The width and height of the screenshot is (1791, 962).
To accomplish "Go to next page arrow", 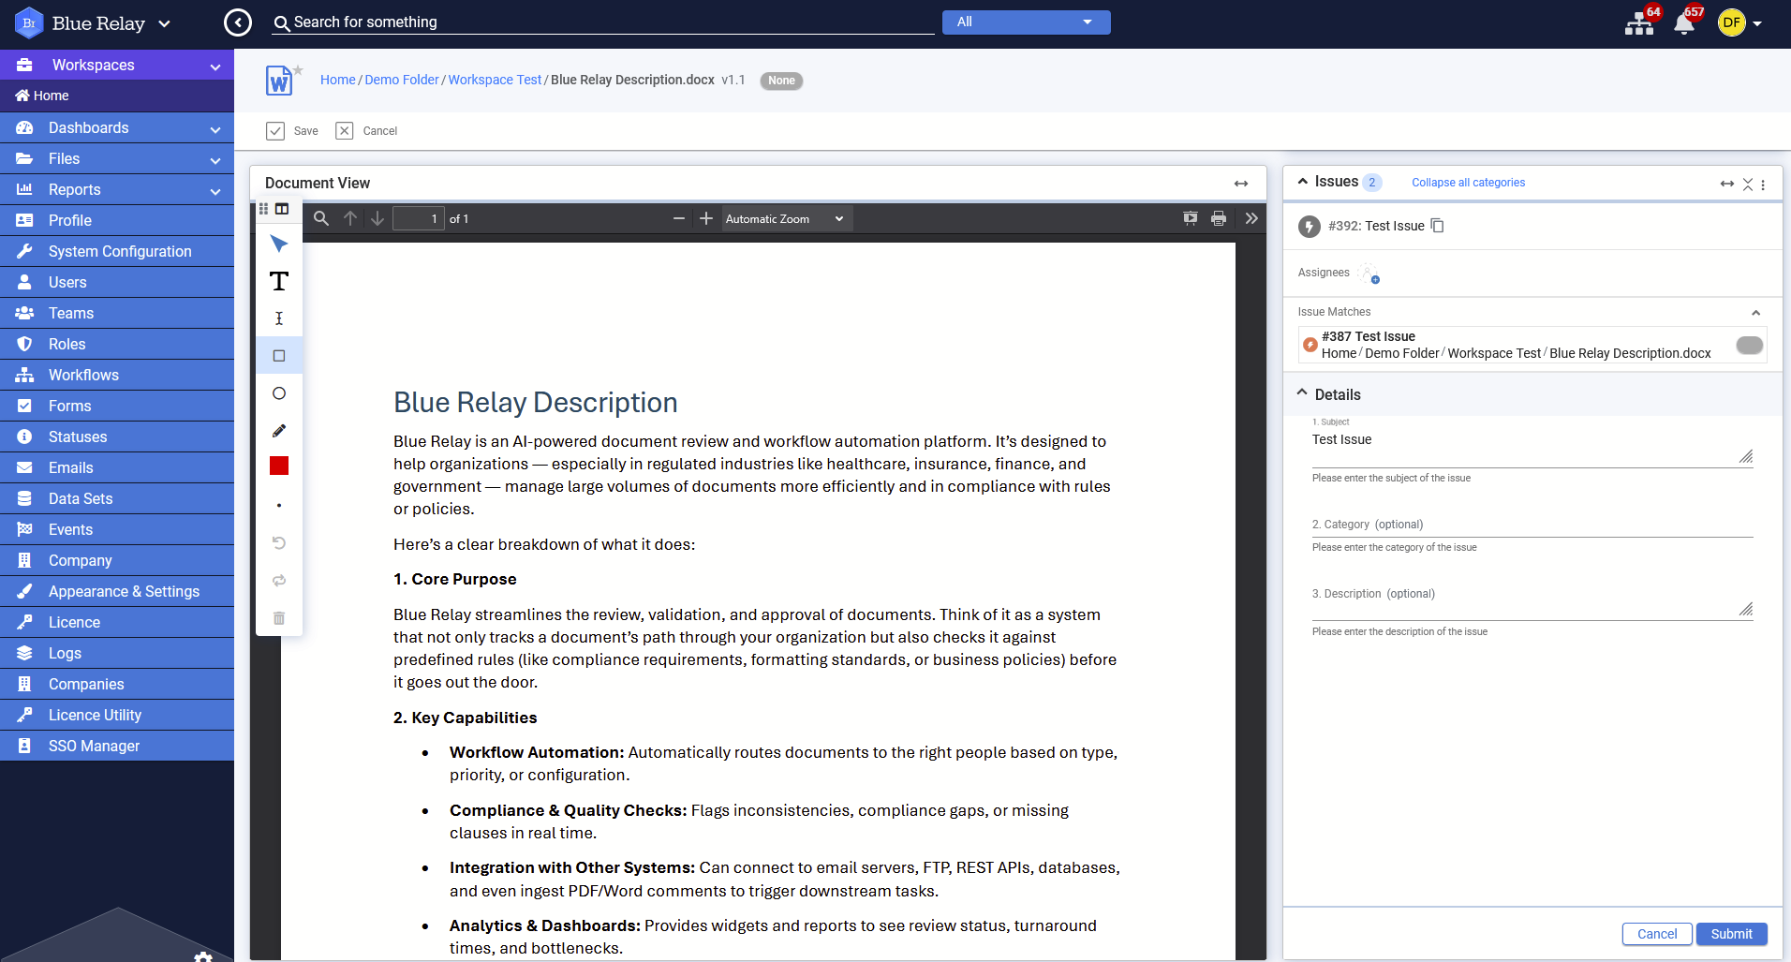I will [377, 218].
